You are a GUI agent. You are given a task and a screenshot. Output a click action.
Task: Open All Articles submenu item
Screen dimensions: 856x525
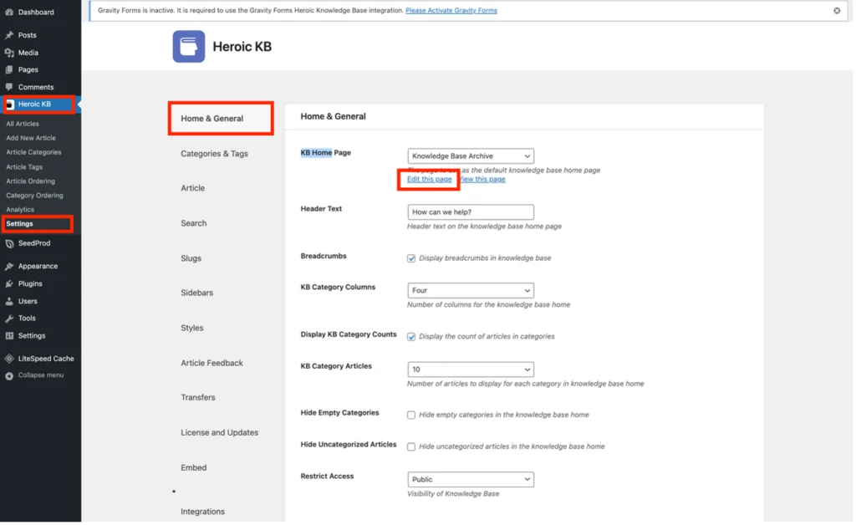[23, 124]
